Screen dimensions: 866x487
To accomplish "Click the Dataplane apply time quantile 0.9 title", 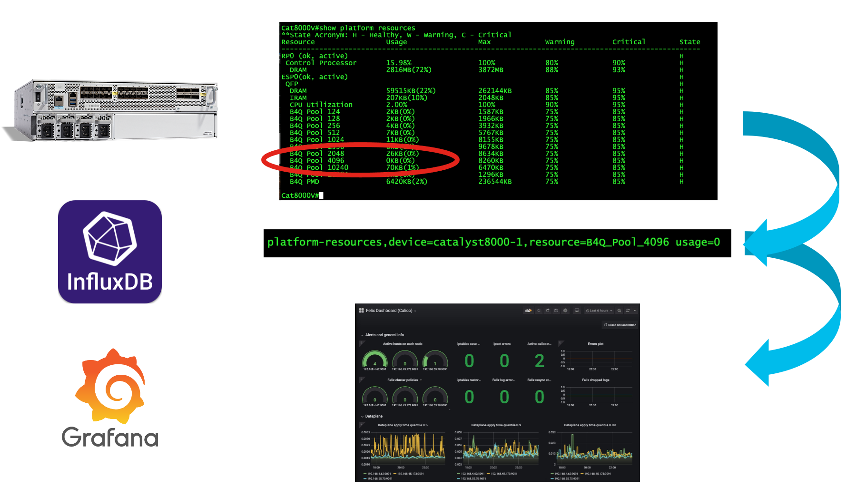I will click(496, 425).
